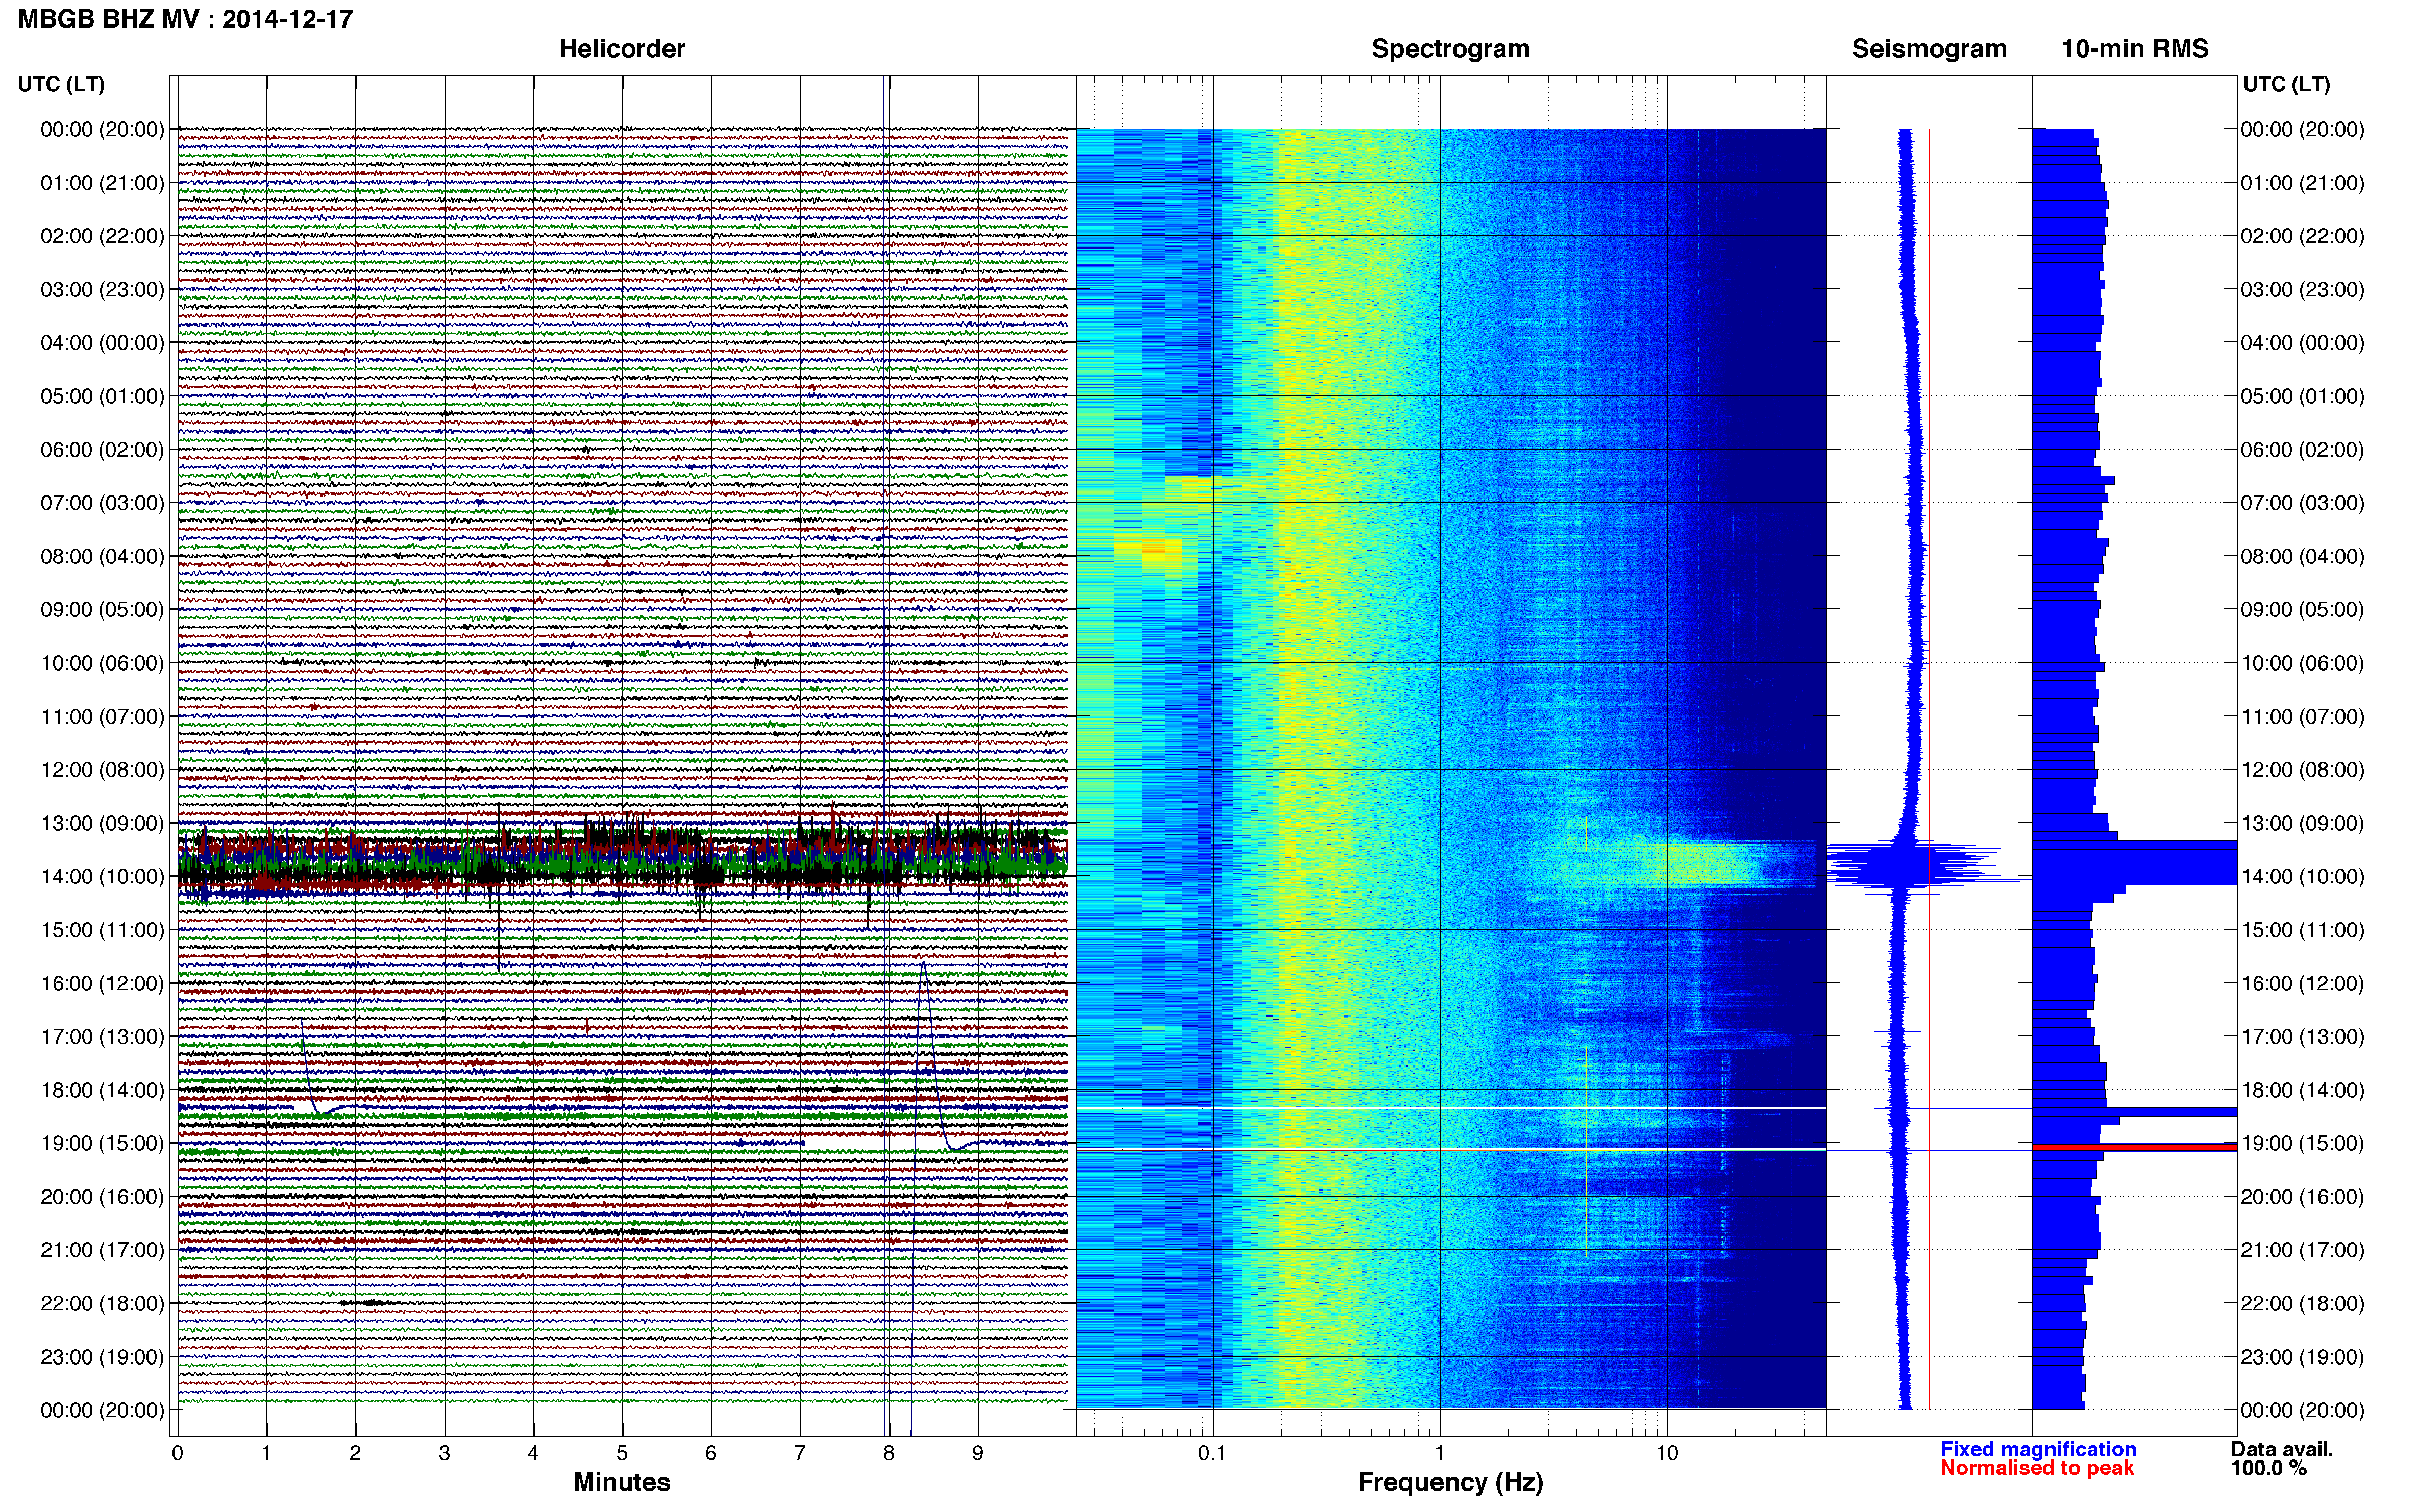This screenshot has width=2419, height=1512.
Task: Click the Normalised to peak legend text
Action: 2037,1468
